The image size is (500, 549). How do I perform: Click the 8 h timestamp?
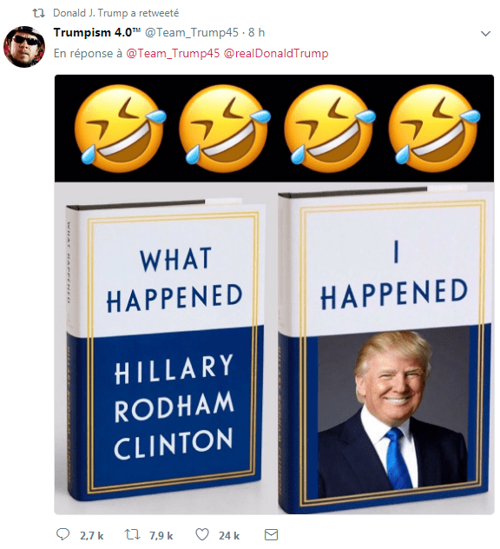(256, 32)
